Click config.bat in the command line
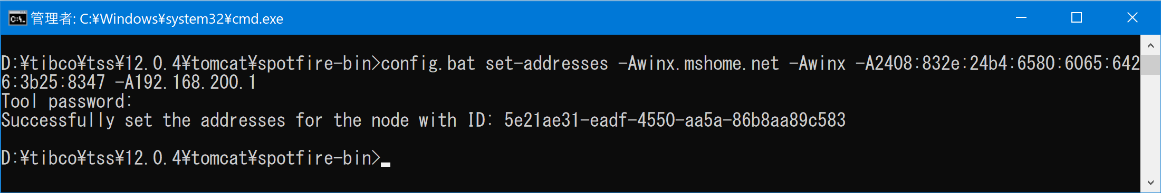 (428, 64)
